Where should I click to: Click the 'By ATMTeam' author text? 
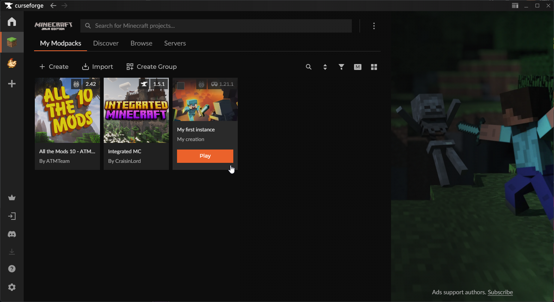(x=54, y=161)
